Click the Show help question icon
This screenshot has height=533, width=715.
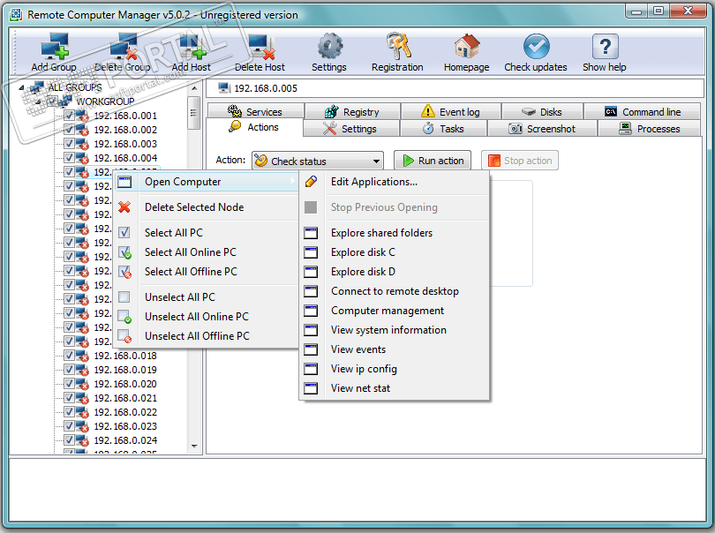pyautogui.click(x=605, y=46)
